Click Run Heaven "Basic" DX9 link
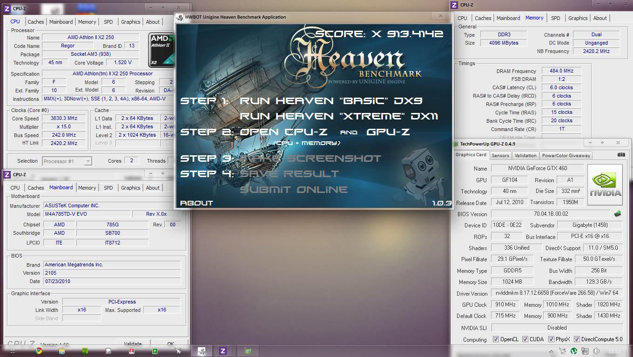 coord(331,101)
